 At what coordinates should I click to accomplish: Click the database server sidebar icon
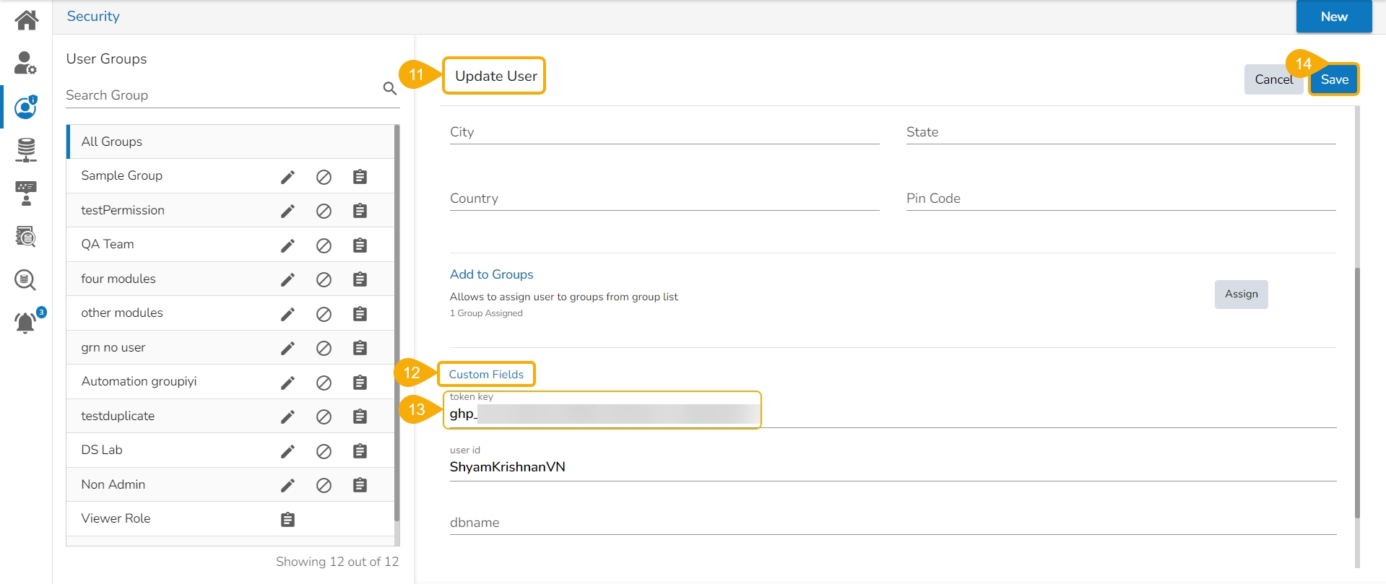pyautogui.click(x=26, y=150)
